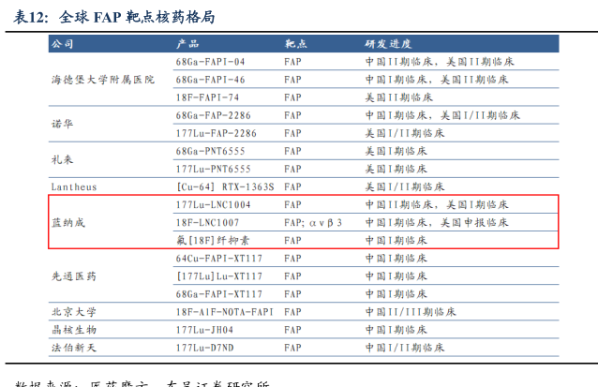Click the 产品 column header
This screenshot has width=598, height=387.
[187, 44]
